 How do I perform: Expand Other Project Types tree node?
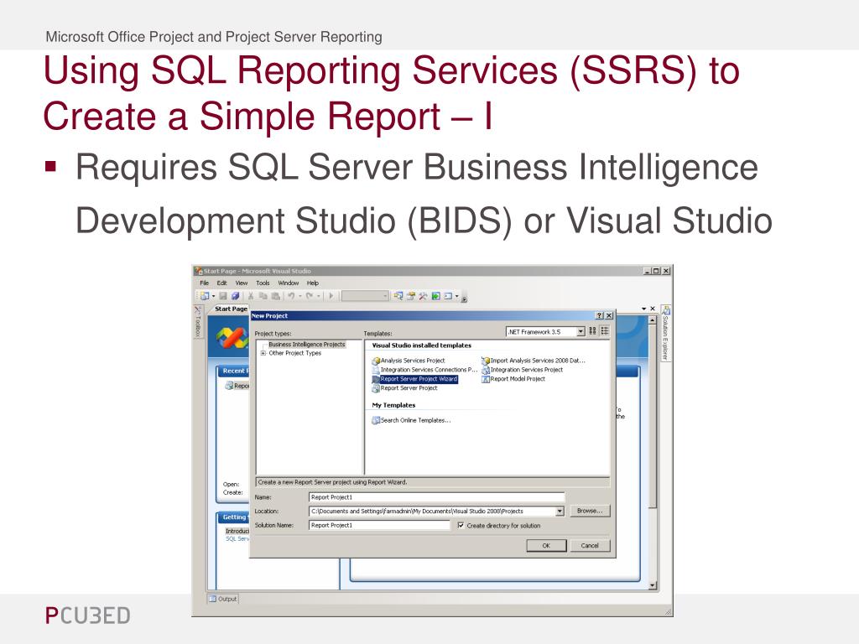[x=263, y=353]
